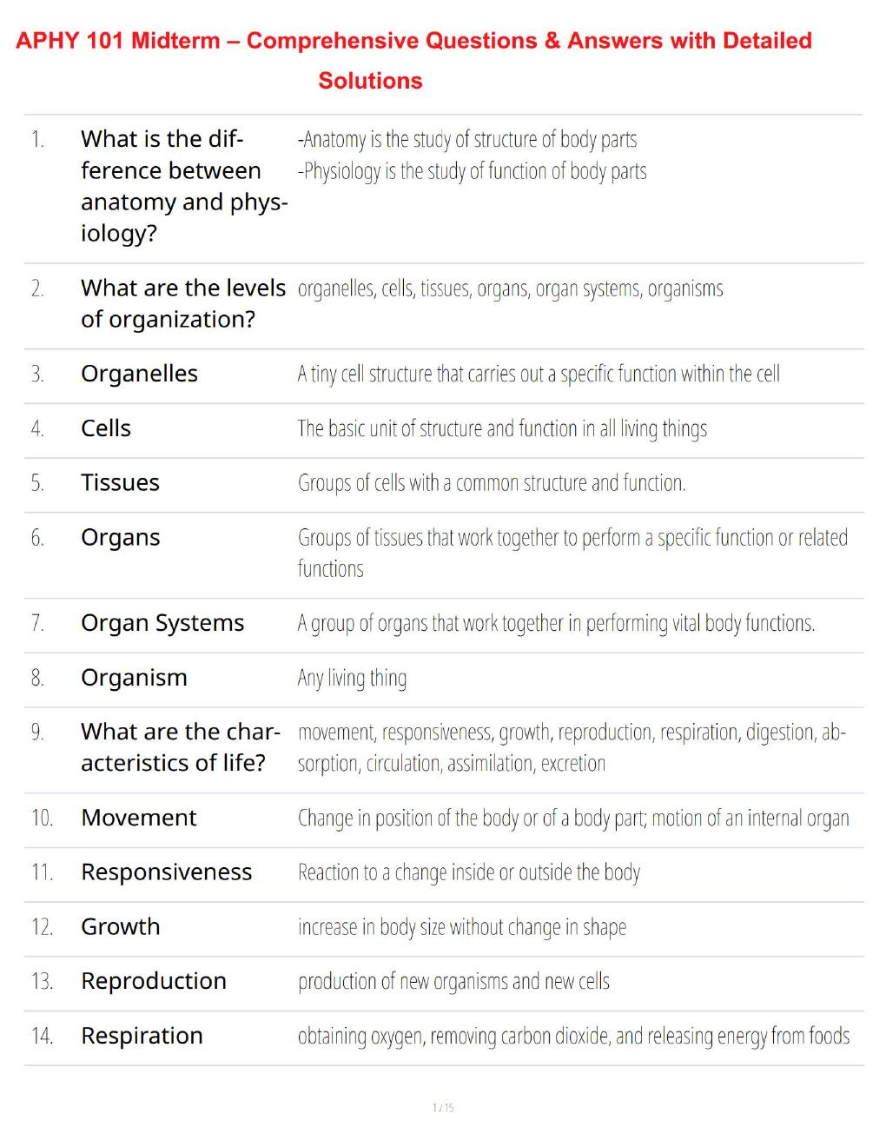Click the 'Responsiveness' term
Viewport: 886px width, 1147px height.
(x=167, y=872)
